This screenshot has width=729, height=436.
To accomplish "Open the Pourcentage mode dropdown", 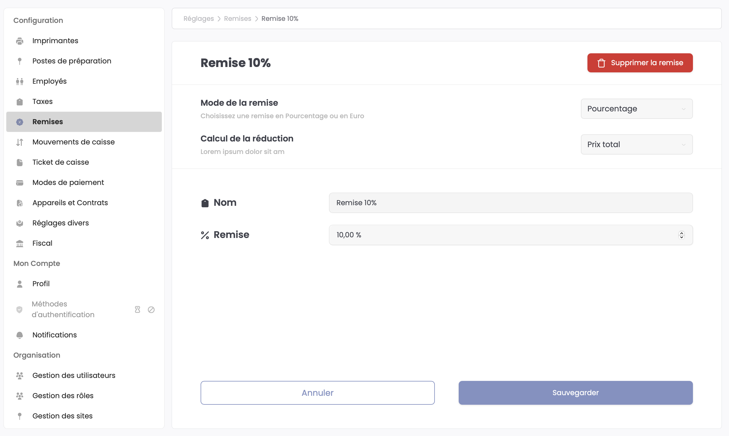I will coord(637,109).
